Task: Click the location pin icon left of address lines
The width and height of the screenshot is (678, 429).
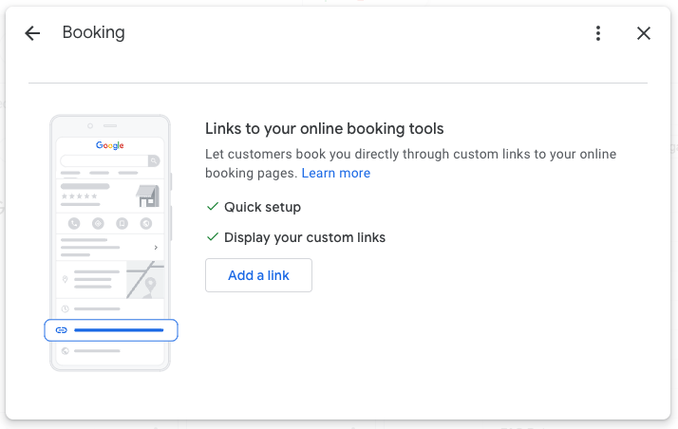Action: point(65,280)
